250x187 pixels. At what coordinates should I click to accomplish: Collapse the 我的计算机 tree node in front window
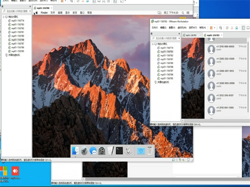(152, 44)
